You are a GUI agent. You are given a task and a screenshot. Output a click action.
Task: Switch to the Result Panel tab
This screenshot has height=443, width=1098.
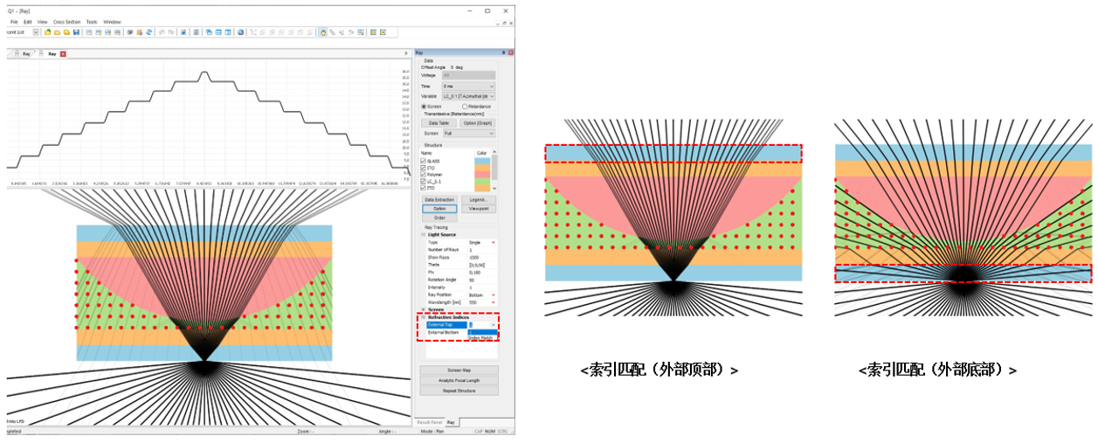[x=428, y=422]
